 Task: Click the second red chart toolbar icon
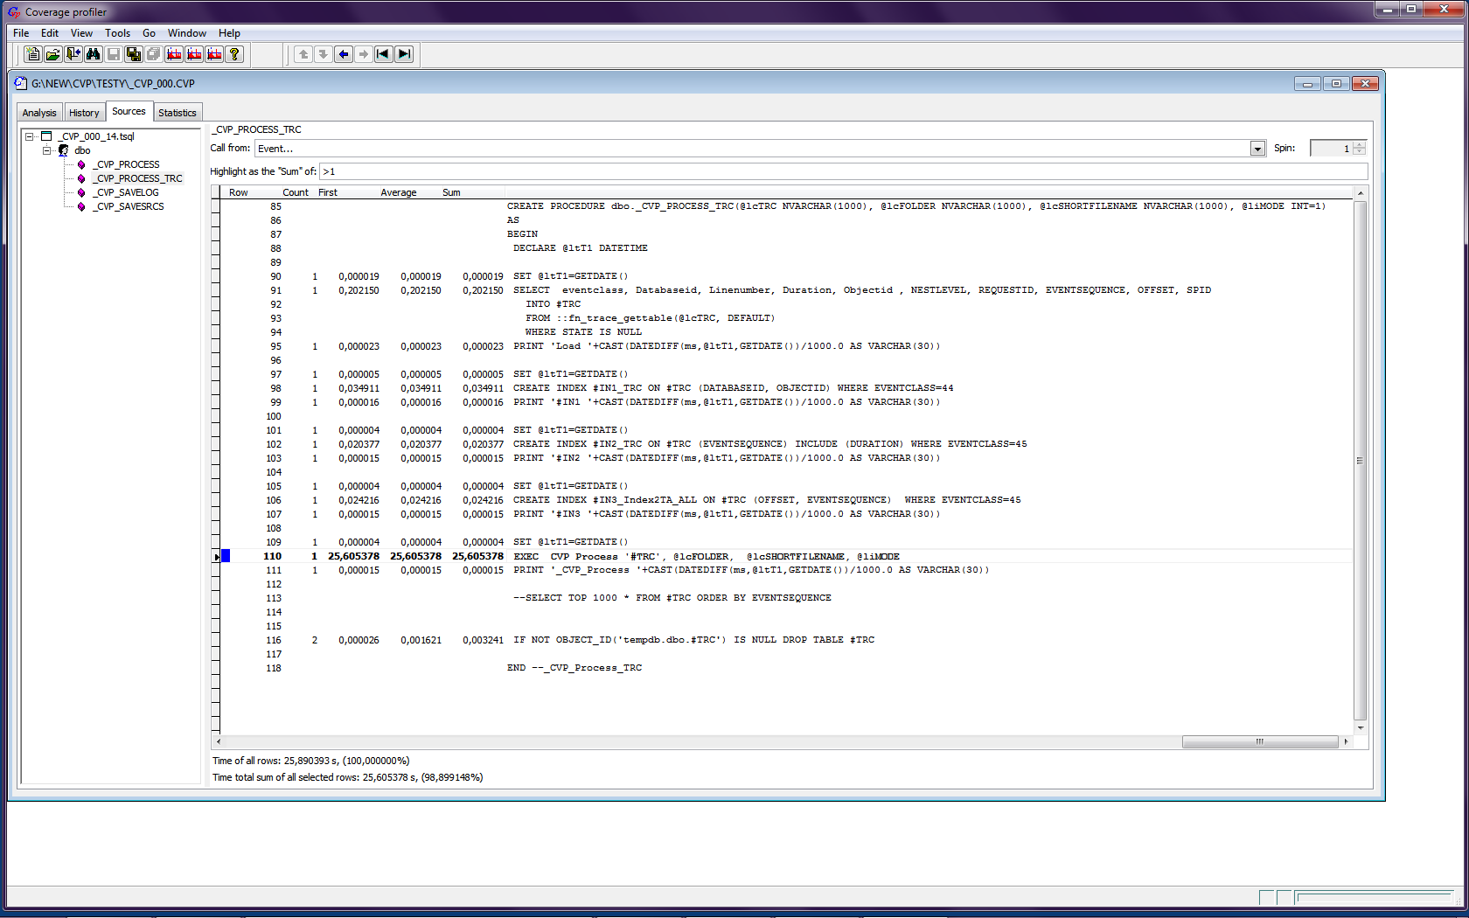194,54
